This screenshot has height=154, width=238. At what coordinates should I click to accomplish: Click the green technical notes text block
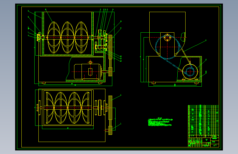160,122
